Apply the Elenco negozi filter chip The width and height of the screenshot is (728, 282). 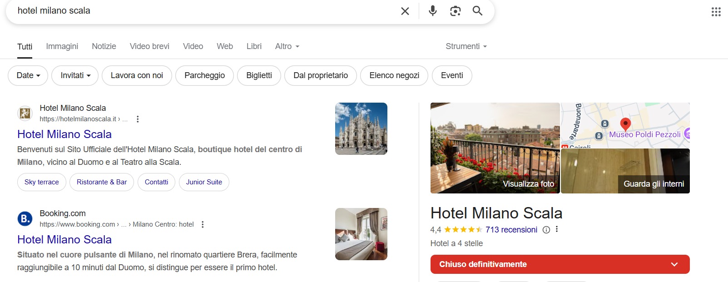click(394, 75)
